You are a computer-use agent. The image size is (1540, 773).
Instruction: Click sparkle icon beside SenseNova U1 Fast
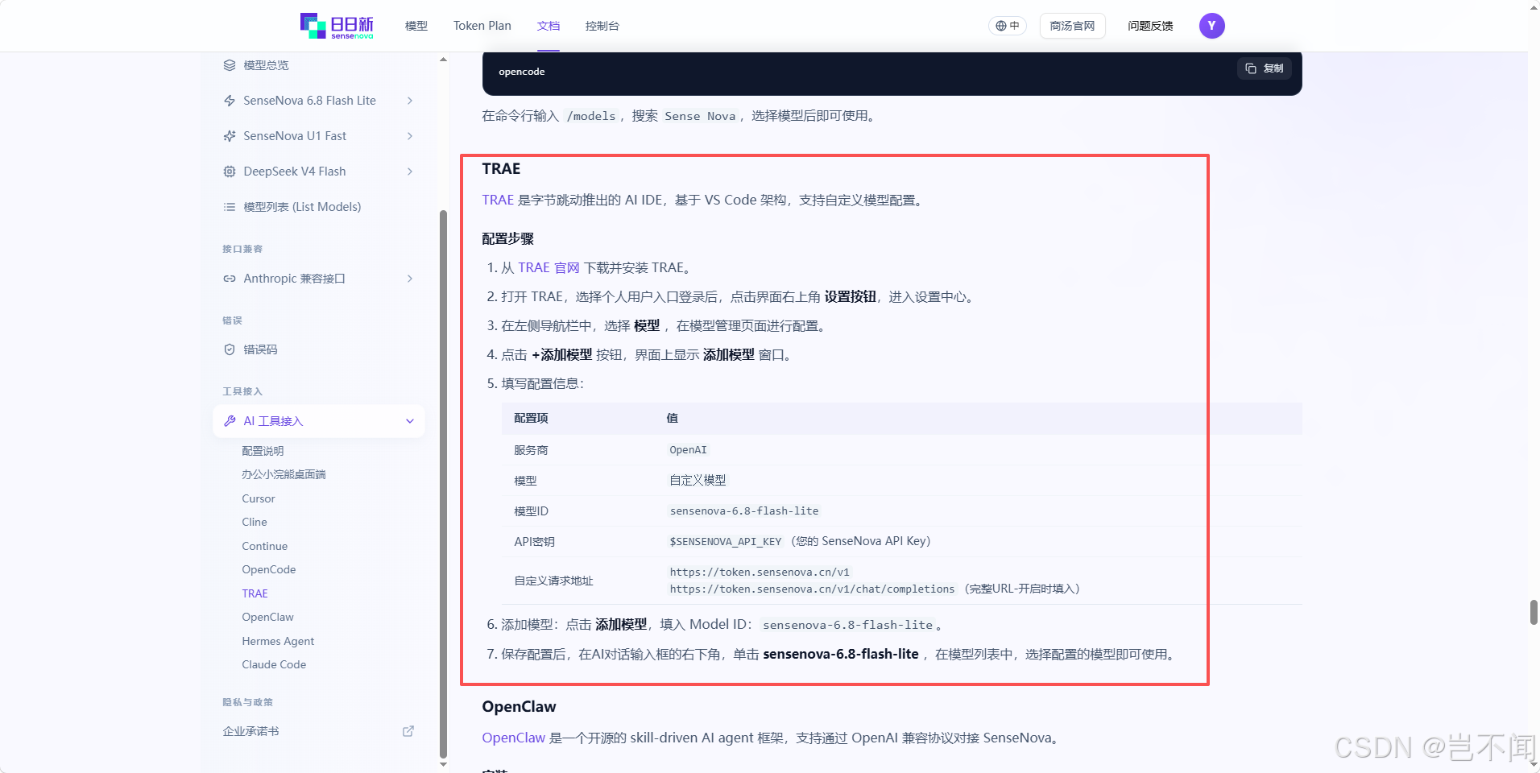click(230, 136)
